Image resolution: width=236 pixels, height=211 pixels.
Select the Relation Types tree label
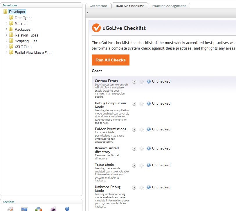tap(26, 35)
